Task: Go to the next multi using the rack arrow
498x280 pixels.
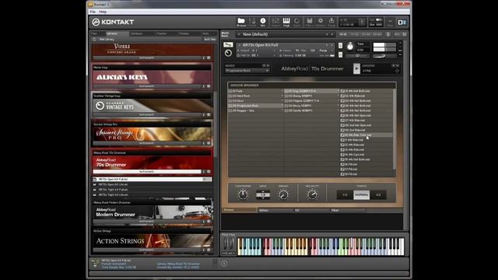Action: (x=332, y=34)
